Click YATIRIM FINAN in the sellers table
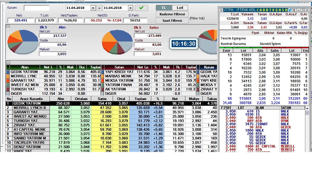This screenshot has height=178, width=312. pyautogui.click(x=118, y=85)
